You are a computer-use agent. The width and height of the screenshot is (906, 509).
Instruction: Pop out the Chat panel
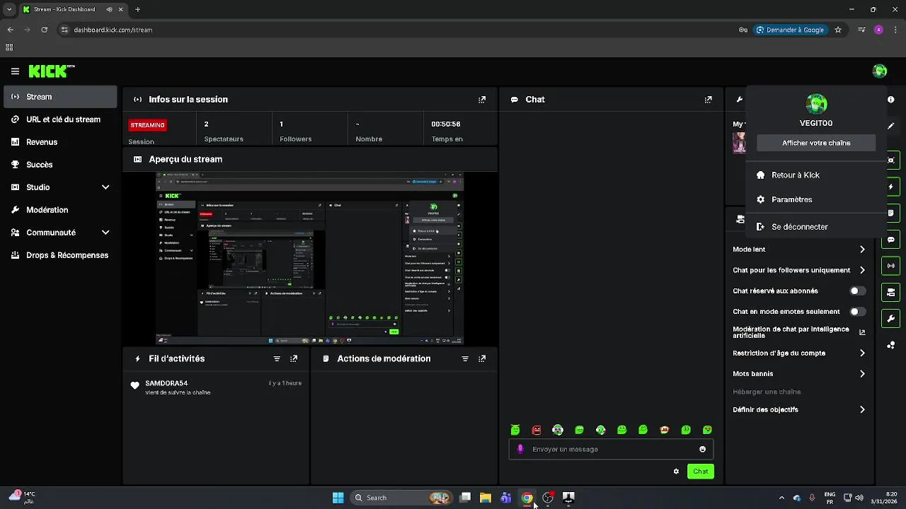click(708, 100)
